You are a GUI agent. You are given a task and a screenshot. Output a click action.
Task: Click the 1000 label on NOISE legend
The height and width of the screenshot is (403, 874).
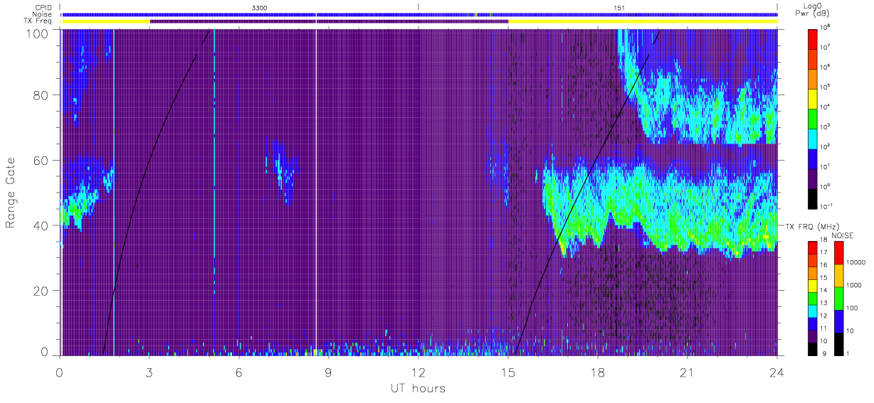[x=854, y=286]
